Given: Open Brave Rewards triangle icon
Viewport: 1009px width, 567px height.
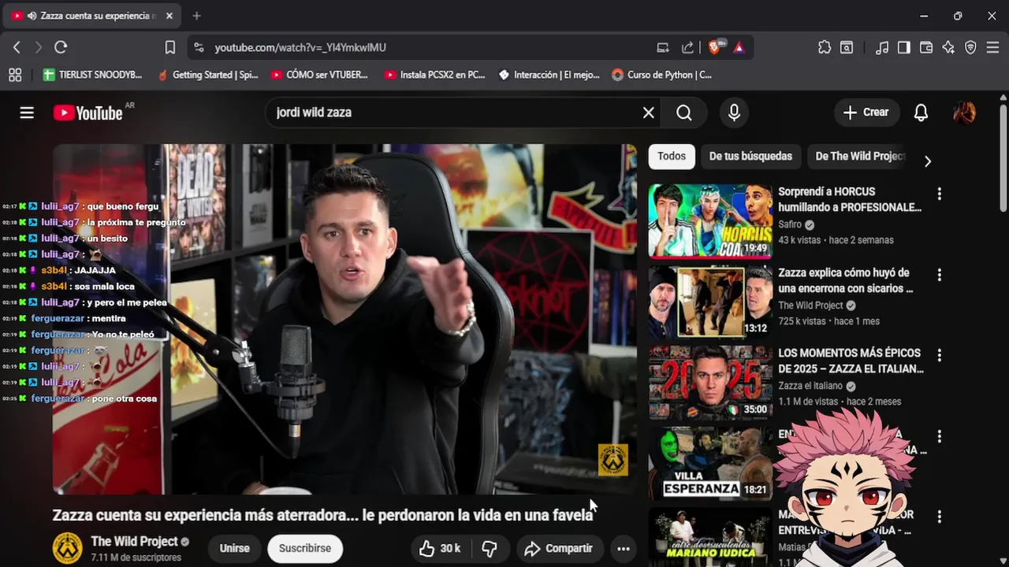Looking at the screenshot, I should tap(739, 47).
